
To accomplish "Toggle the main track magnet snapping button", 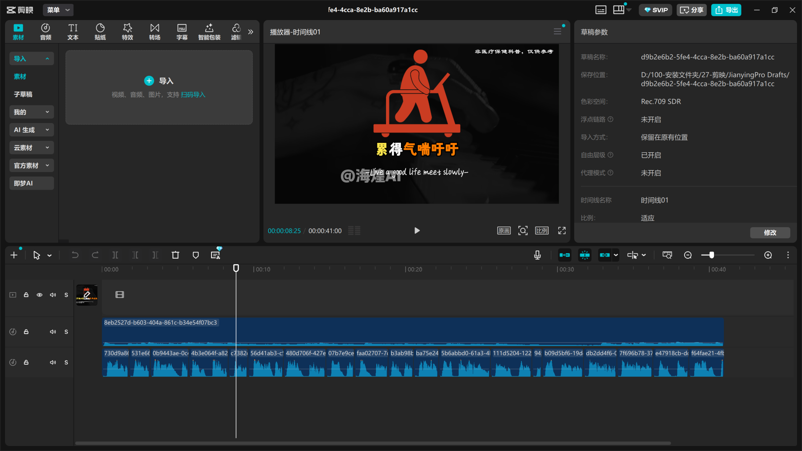I will [565, 255].
